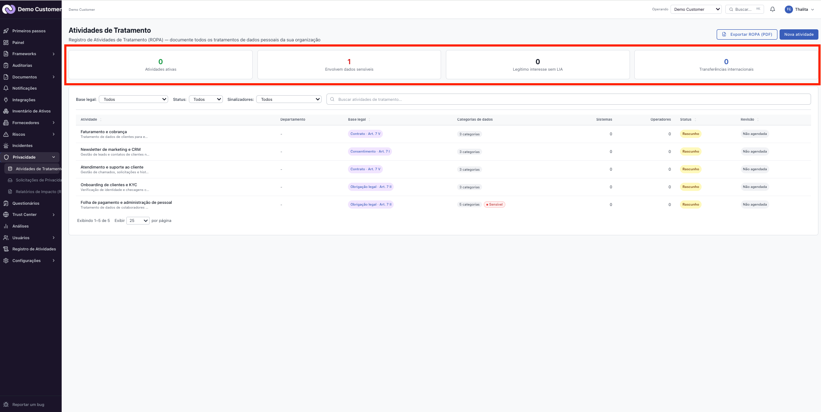Click the Análises bar chart icon

click(6, 226)
